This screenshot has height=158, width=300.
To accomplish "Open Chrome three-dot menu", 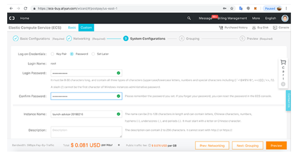I will (x=286, y=8).
